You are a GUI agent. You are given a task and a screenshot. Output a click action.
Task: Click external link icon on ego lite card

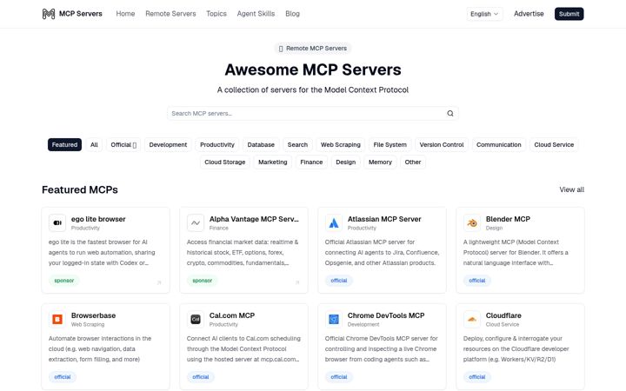[159, 282]
